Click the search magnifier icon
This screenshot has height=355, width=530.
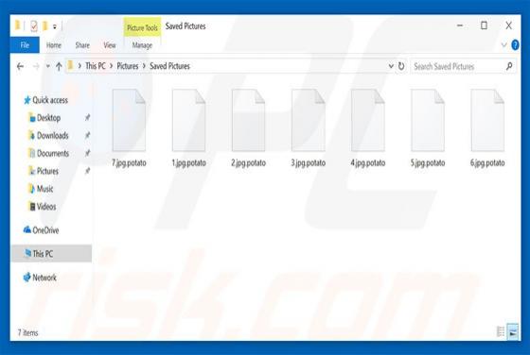click(x=509, y=66)
